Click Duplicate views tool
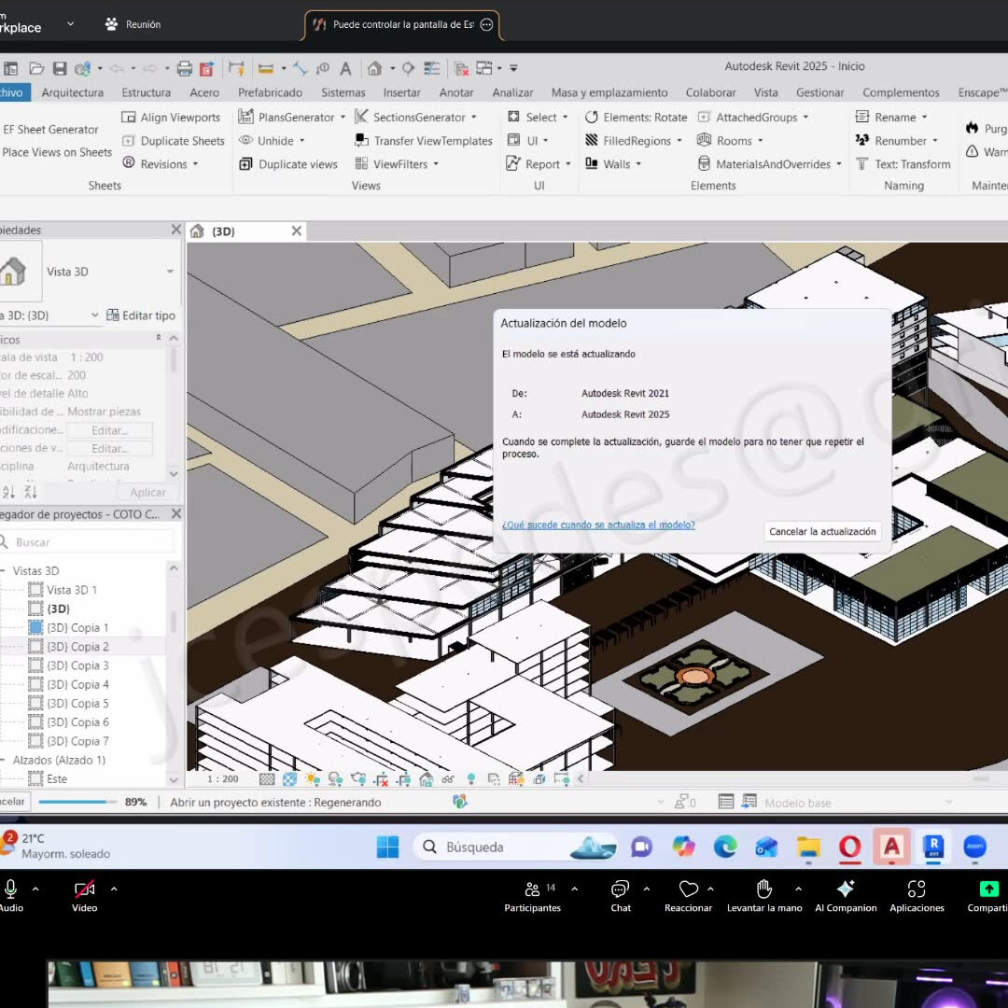The height and width of the screenshot is (1008, 1008). tap(288, 164)
